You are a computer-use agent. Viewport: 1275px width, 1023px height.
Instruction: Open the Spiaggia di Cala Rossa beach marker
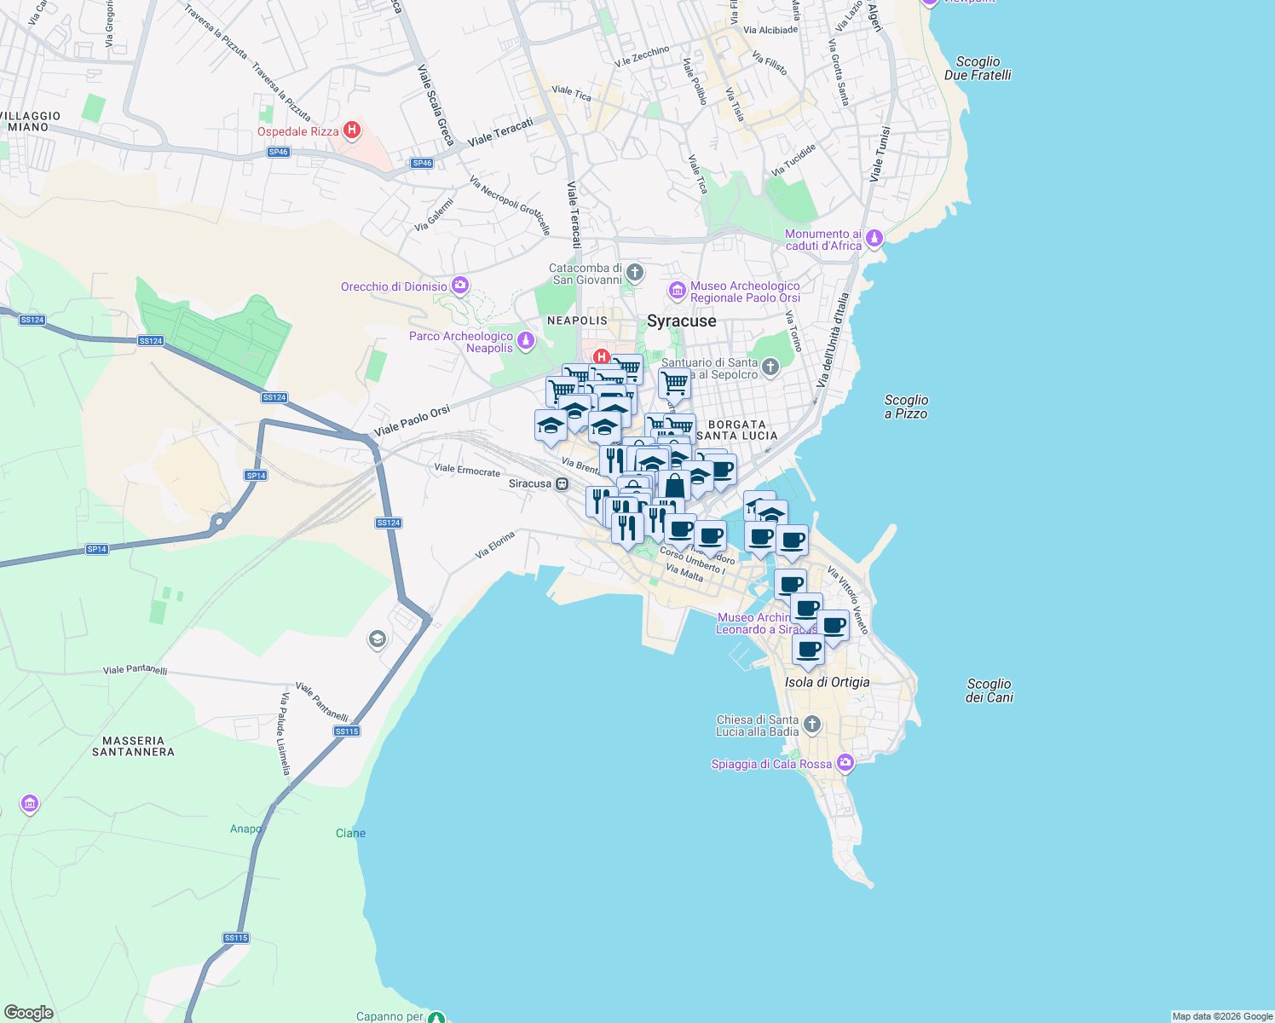click(x=845, y=763)
